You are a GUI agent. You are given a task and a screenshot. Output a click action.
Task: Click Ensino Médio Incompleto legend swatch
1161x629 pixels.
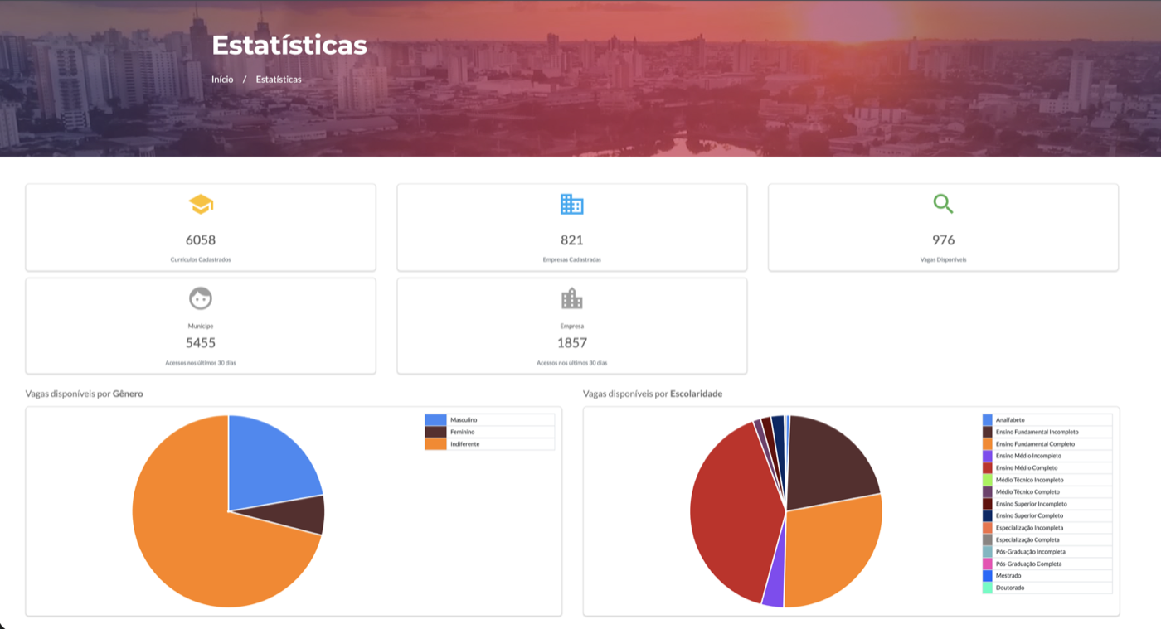point(988,456)
